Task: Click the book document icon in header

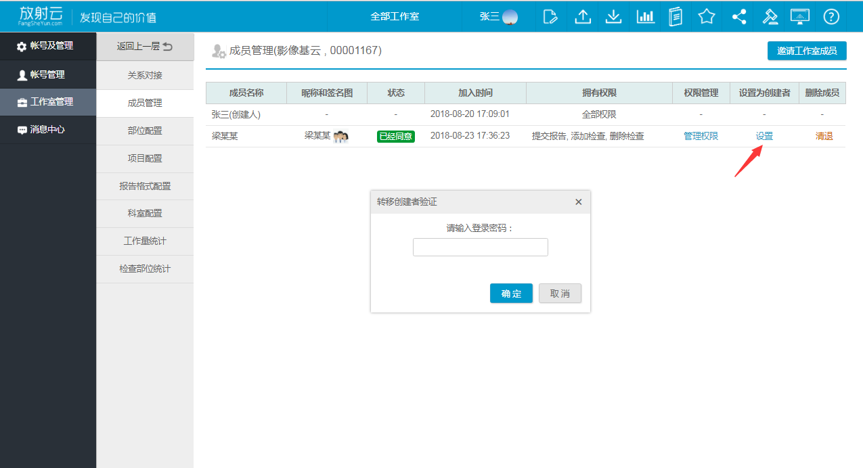Action: click(x=676, y=16)
